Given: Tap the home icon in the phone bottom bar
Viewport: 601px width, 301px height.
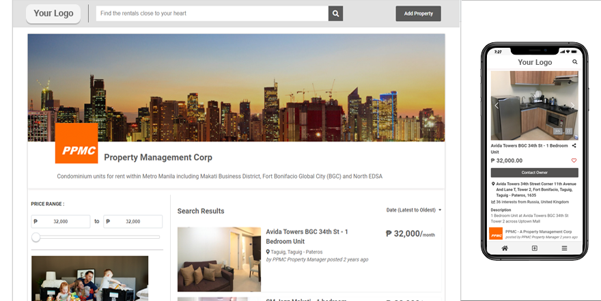Looking at the screenshot, I should (x=505, y=248).
